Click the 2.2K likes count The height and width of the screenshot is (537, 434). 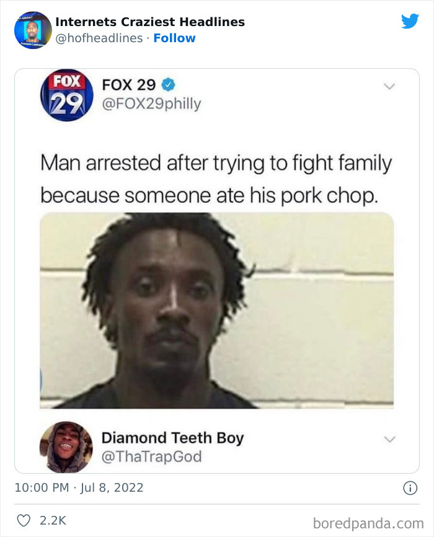click(x=53, y=520)
